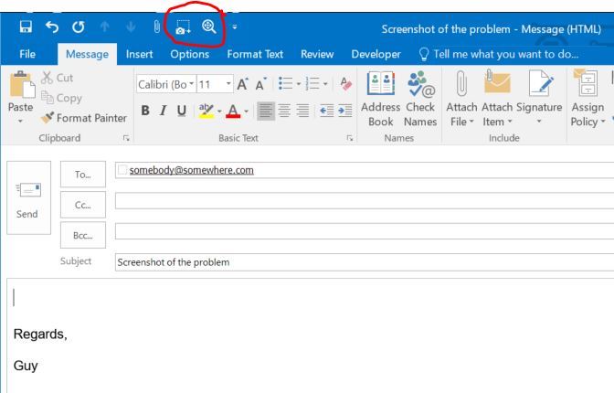Screen dimensions: 614x393
Task: Apply red font color
Action: [x=233, y=111]
